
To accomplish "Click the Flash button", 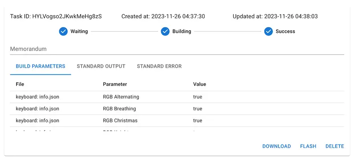I will pos(308,146).
